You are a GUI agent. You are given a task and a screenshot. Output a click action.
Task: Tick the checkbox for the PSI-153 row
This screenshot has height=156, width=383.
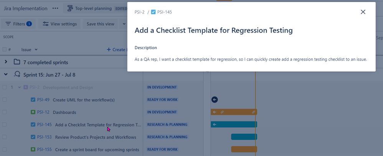(4, 137)
